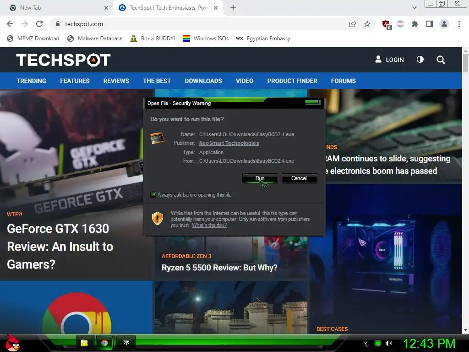Open the FEATURES menu

[x=75, y=81]
